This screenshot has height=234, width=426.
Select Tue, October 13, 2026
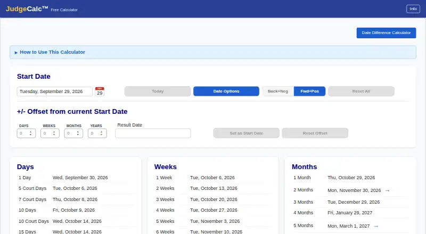click(x=214, y=188)
